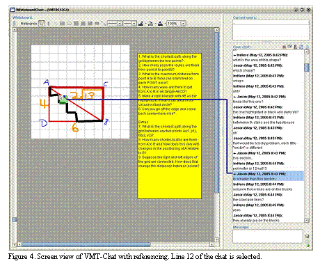Select chat message 'the staircase lines?'

coord(248,200)
